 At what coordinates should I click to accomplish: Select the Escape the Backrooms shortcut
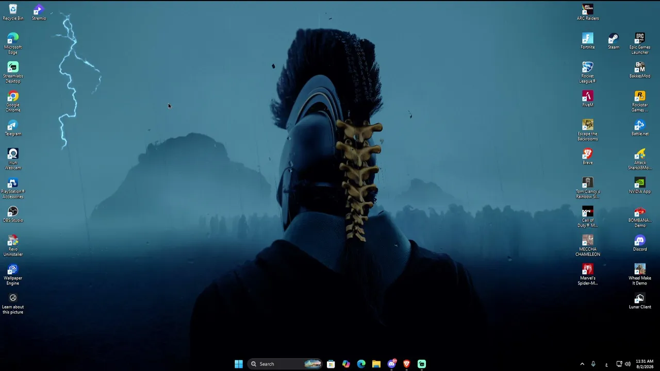click(588, 130)
